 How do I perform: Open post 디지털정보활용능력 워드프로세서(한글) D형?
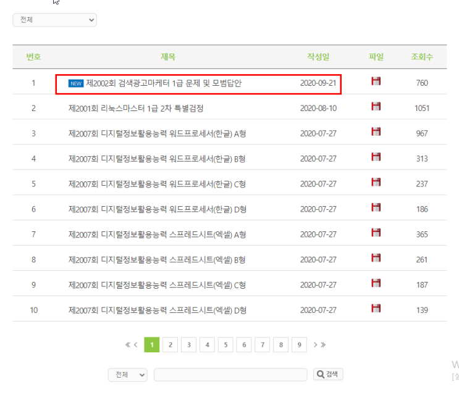tap(158, 209)
